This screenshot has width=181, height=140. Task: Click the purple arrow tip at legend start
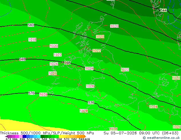pos(7,136)
